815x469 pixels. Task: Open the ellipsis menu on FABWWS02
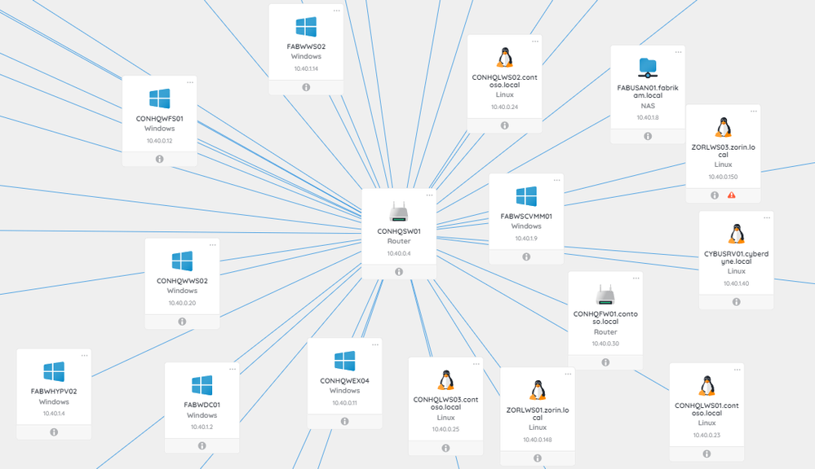pyautogui.click(x=338, y=11)
